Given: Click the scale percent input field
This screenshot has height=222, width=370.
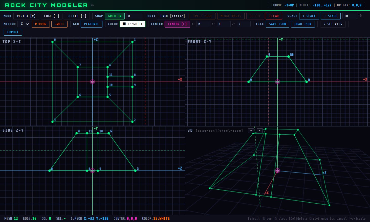Looking at the screenshot, I should point(350,16).
